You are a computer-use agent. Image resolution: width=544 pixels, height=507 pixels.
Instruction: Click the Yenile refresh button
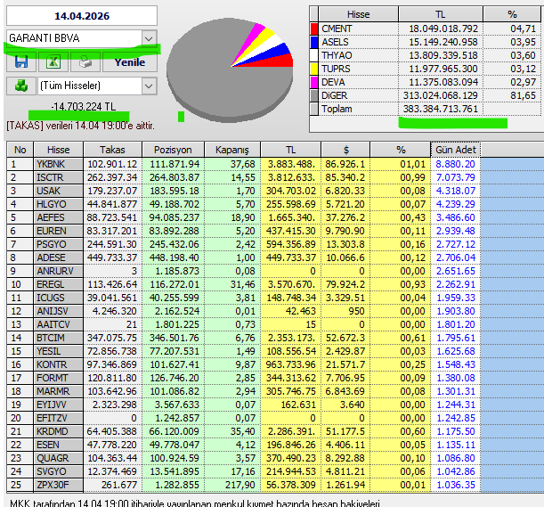pos(130,62)
